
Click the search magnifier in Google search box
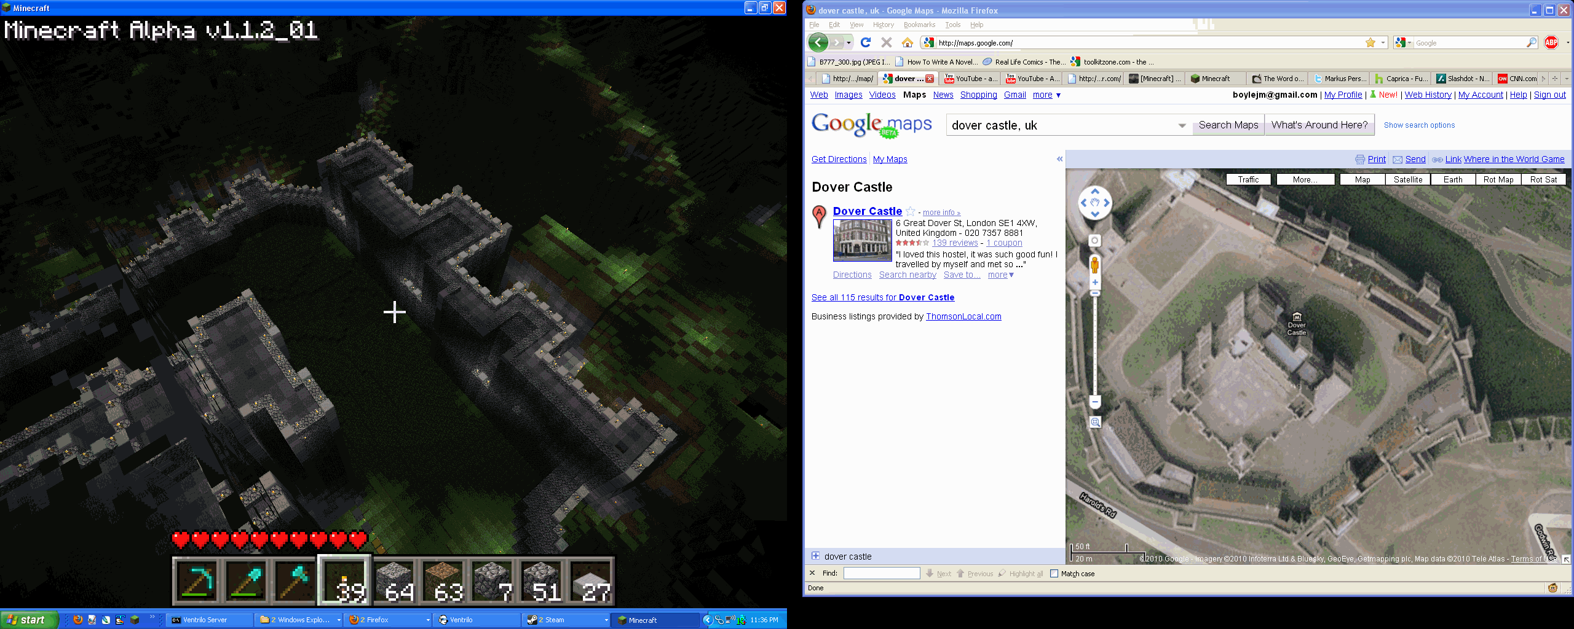pos(1532,42)
